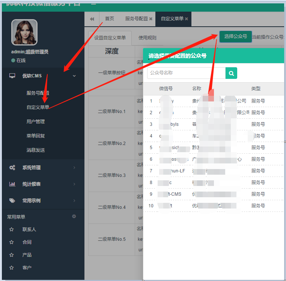This screenshot has height=281, width=286.
Task: Close the 自定义菜单 tab with its x icon
Action: point(186,19)
